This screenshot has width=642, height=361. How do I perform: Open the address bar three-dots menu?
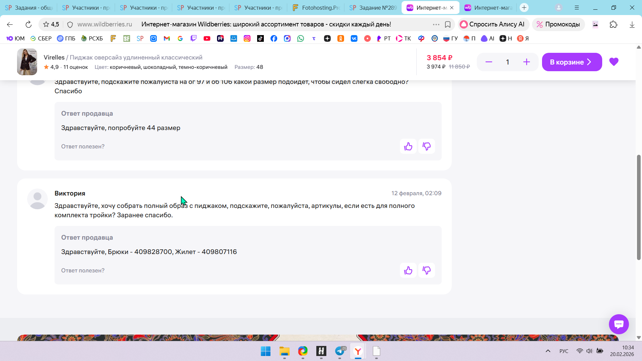click(436, 24)
